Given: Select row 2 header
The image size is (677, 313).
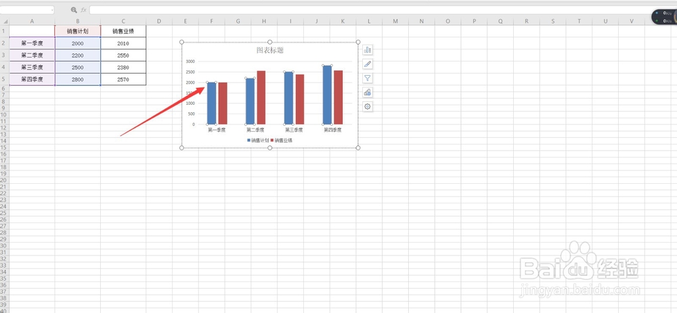Looking at the screenshot, I should click(4, 43).
